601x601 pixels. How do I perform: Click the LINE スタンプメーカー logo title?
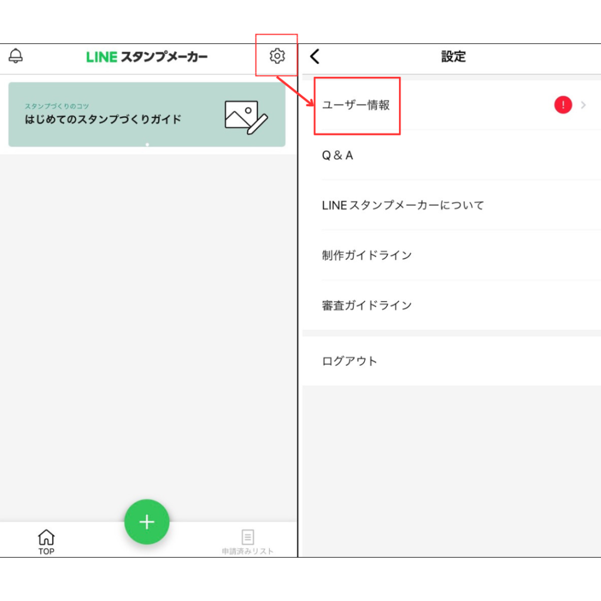147,57
